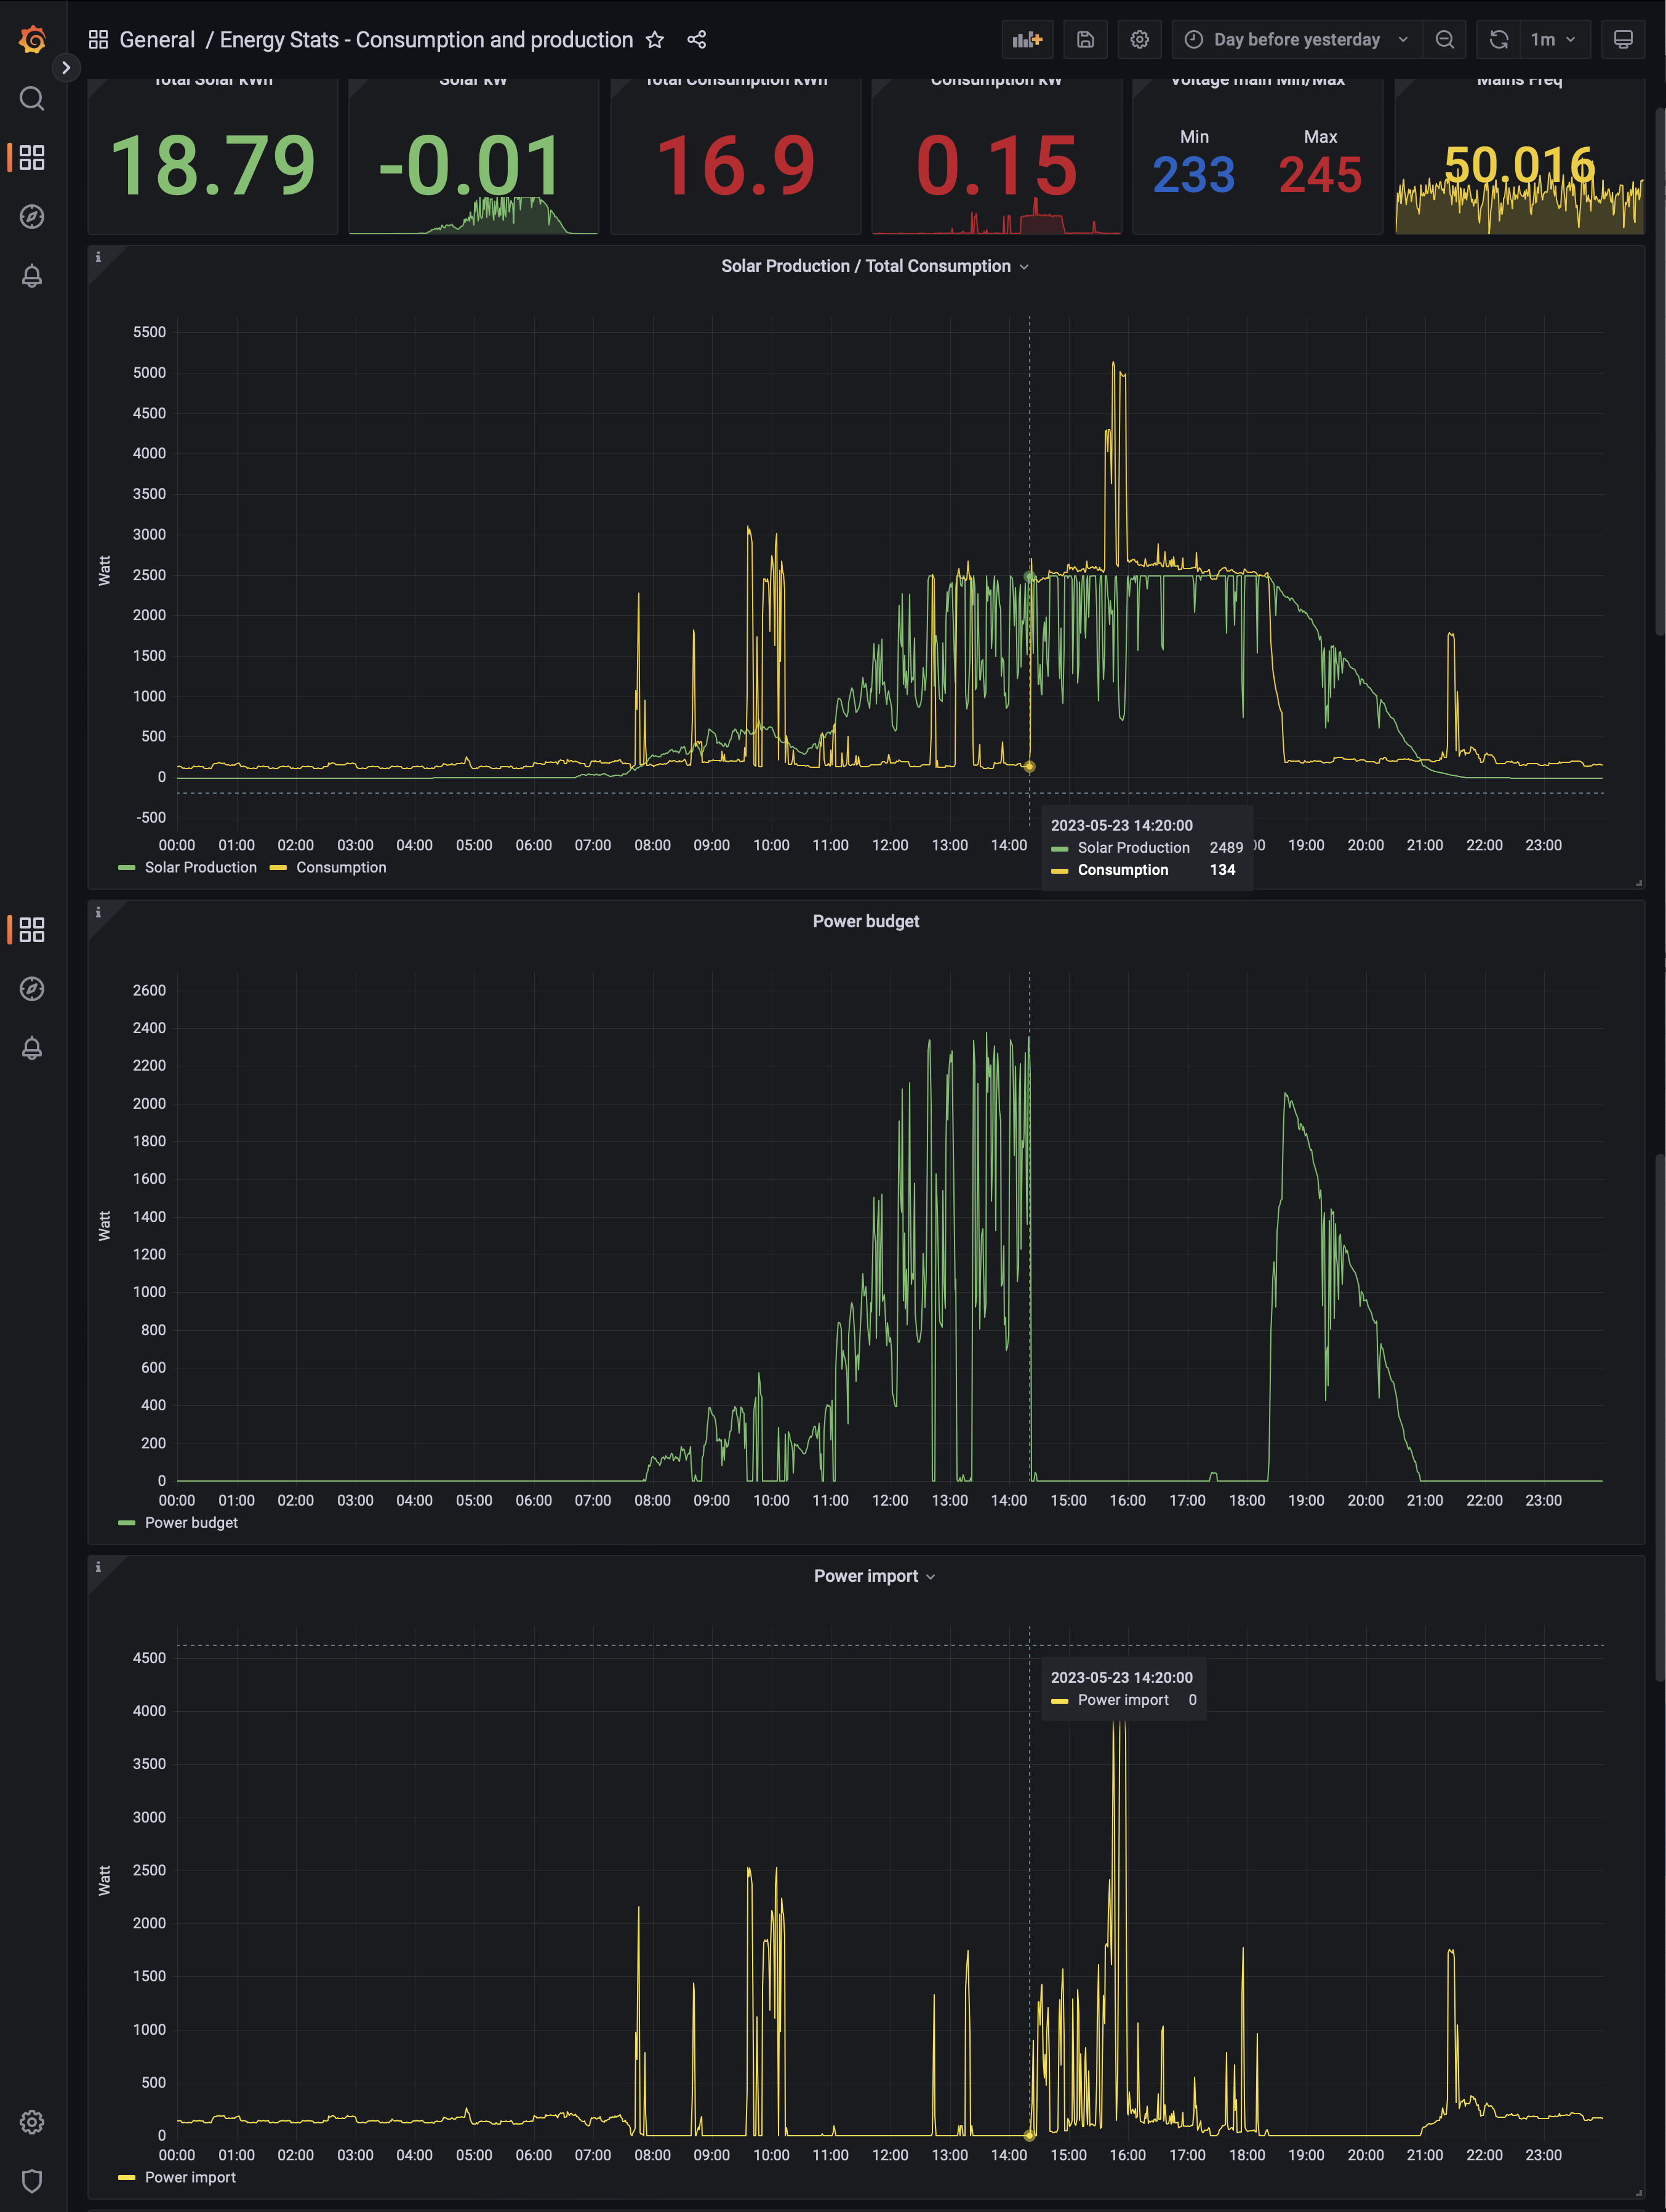
Task: Toggle Solar Production series in the legend
Action: (201, 868)
